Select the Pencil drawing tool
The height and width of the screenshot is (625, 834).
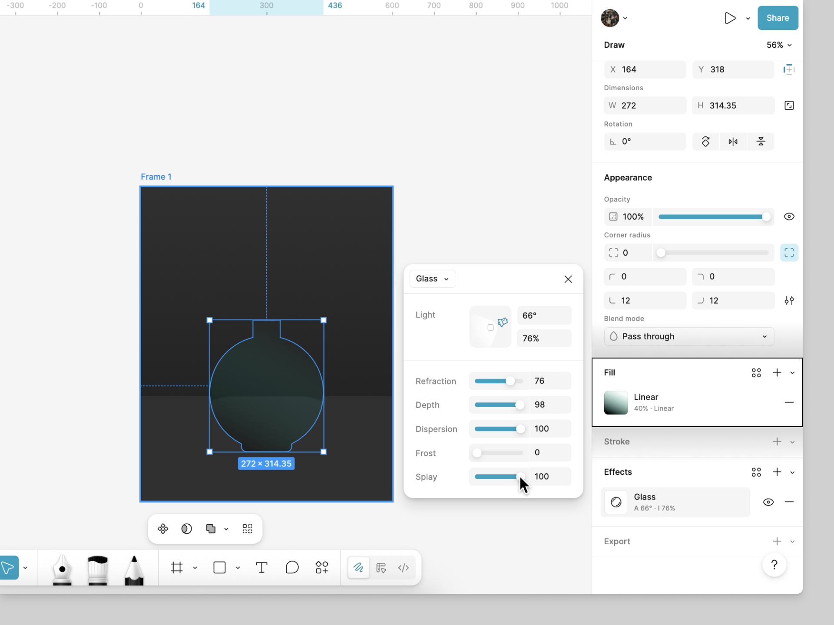134,569
